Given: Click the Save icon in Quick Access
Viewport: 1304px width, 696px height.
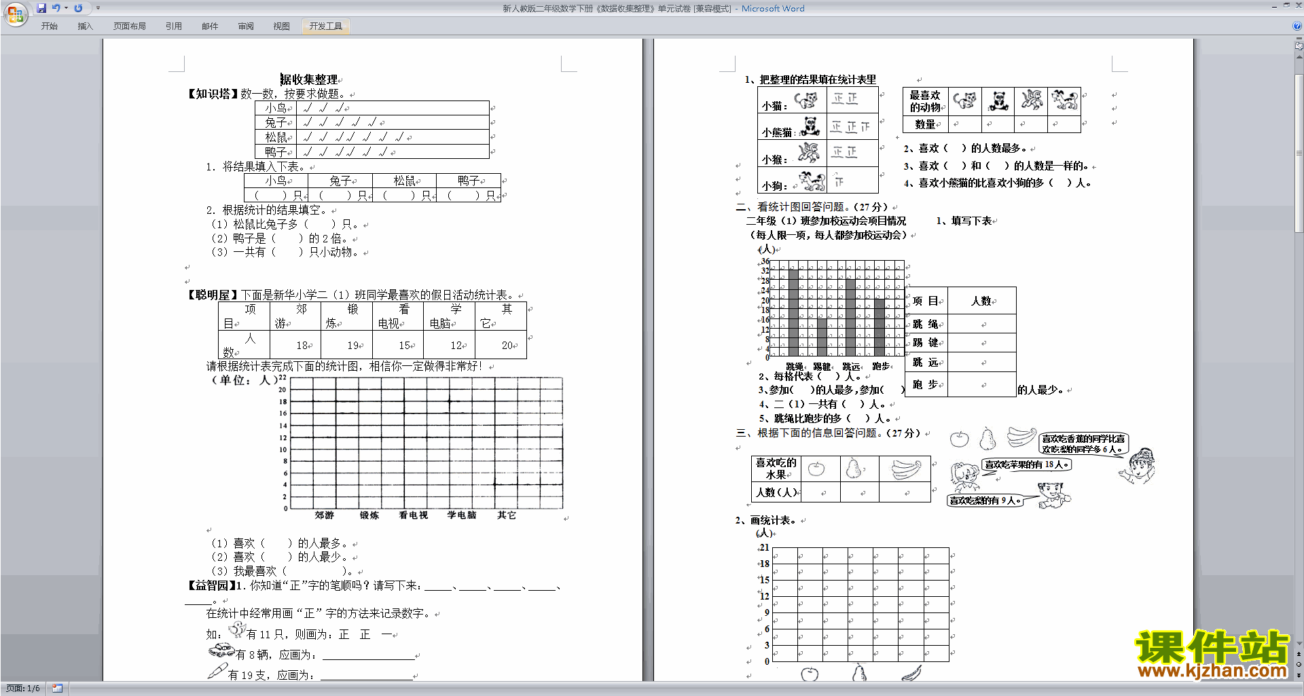Looking at the screenshot, I should [x=41, y=8].
